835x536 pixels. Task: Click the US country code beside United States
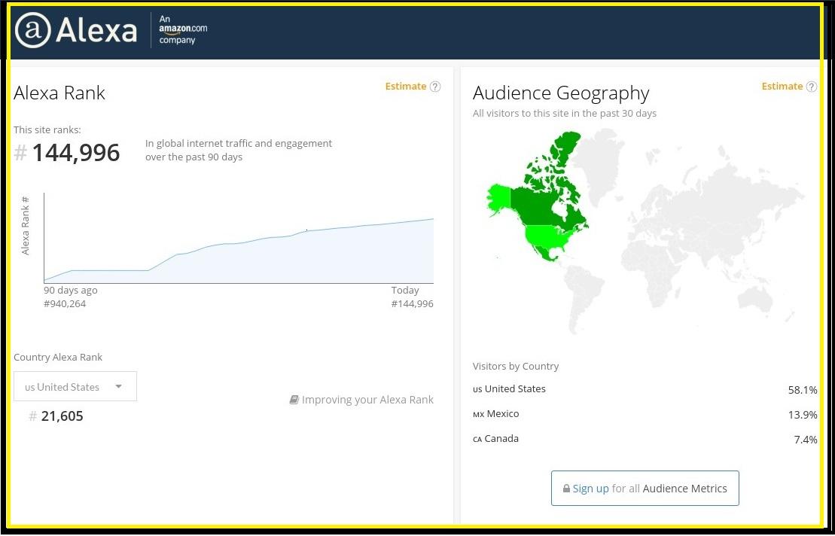pos(477,390)
